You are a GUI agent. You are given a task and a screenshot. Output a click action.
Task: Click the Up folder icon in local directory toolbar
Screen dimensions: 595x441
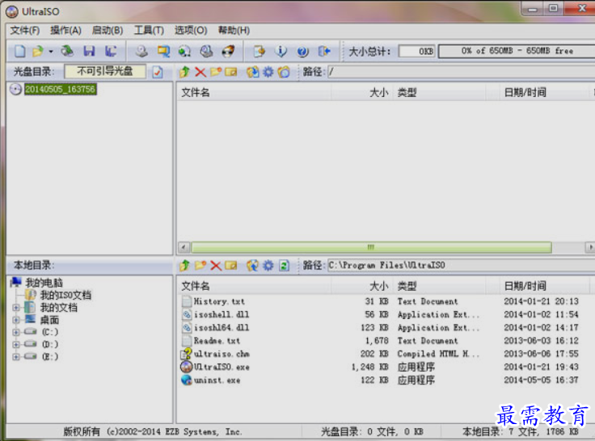(184, 266)
